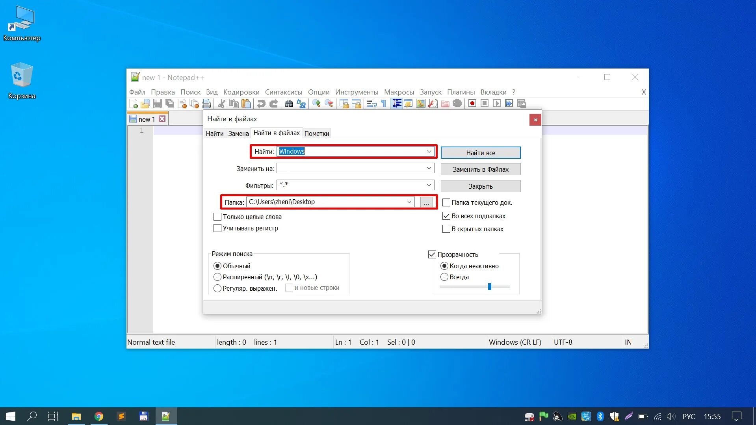Click the 'UTF-8' status bar entry
756x425 pixels.
pyautogui.click(x=563, y=342)
